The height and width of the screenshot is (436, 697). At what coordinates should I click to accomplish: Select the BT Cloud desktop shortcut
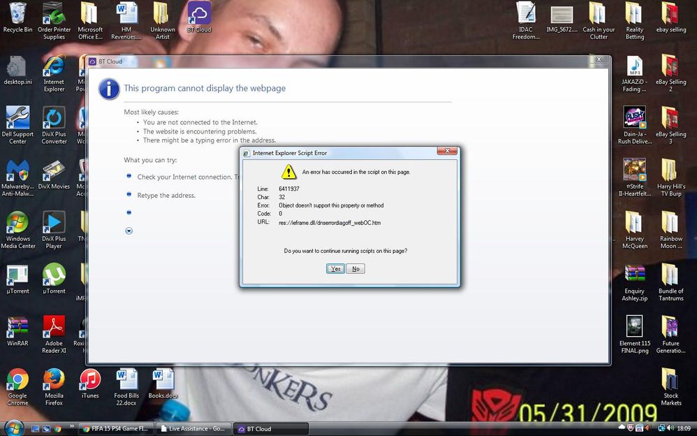click(x=199, y=17)
